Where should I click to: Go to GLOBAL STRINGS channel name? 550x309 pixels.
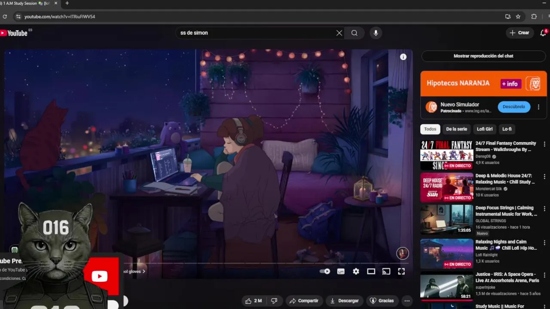491,221
